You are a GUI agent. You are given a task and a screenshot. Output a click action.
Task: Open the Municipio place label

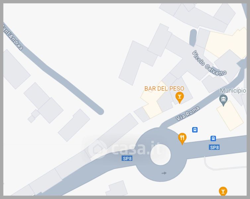tap(233, 91)
